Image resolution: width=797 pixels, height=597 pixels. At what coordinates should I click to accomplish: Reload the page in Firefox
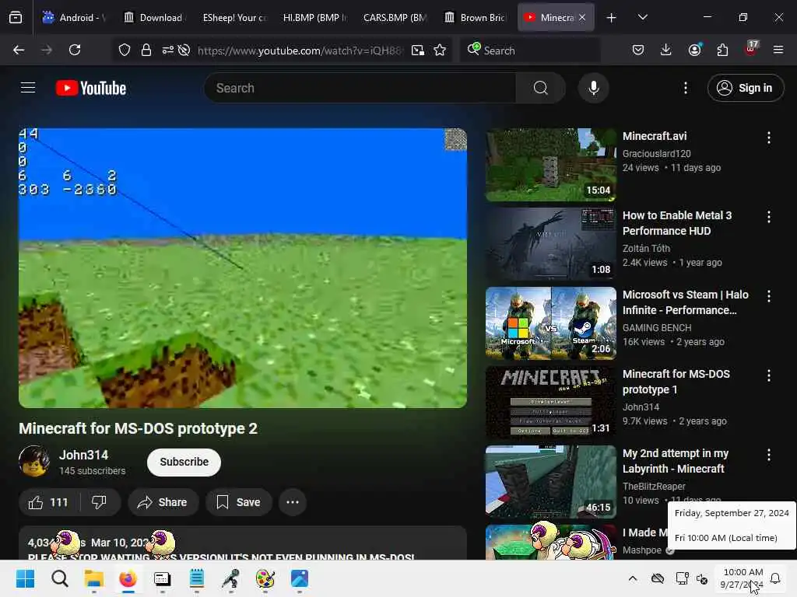click(75, 50)
